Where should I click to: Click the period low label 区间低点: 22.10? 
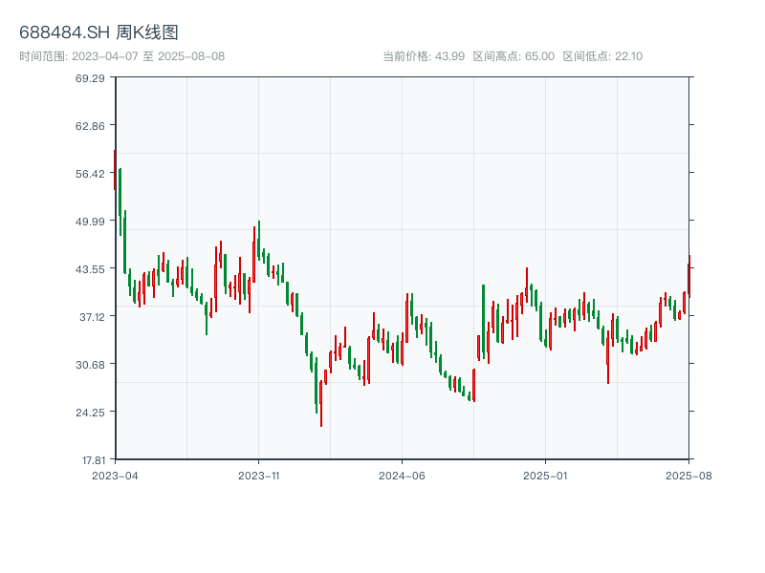[x=602, y=56]
